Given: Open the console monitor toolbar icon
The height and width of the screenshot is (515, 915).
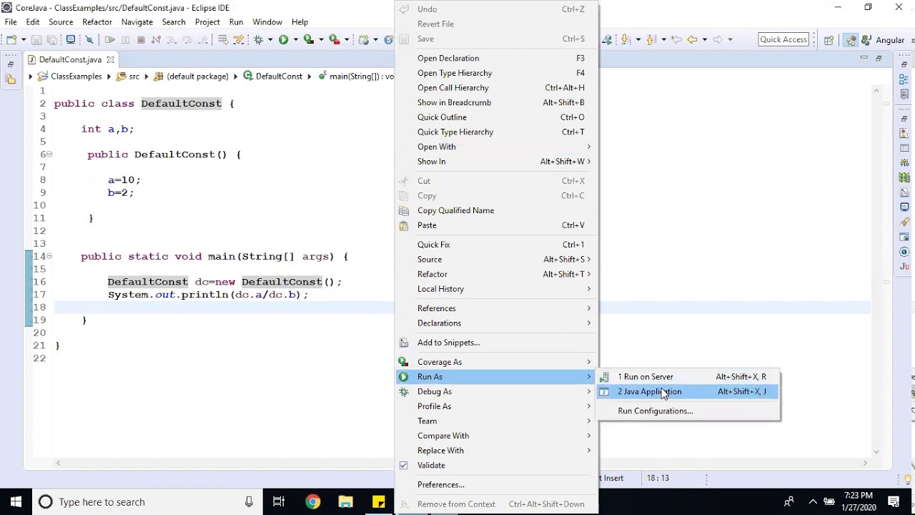Looking at the screenshot, I should click(71, 39).
